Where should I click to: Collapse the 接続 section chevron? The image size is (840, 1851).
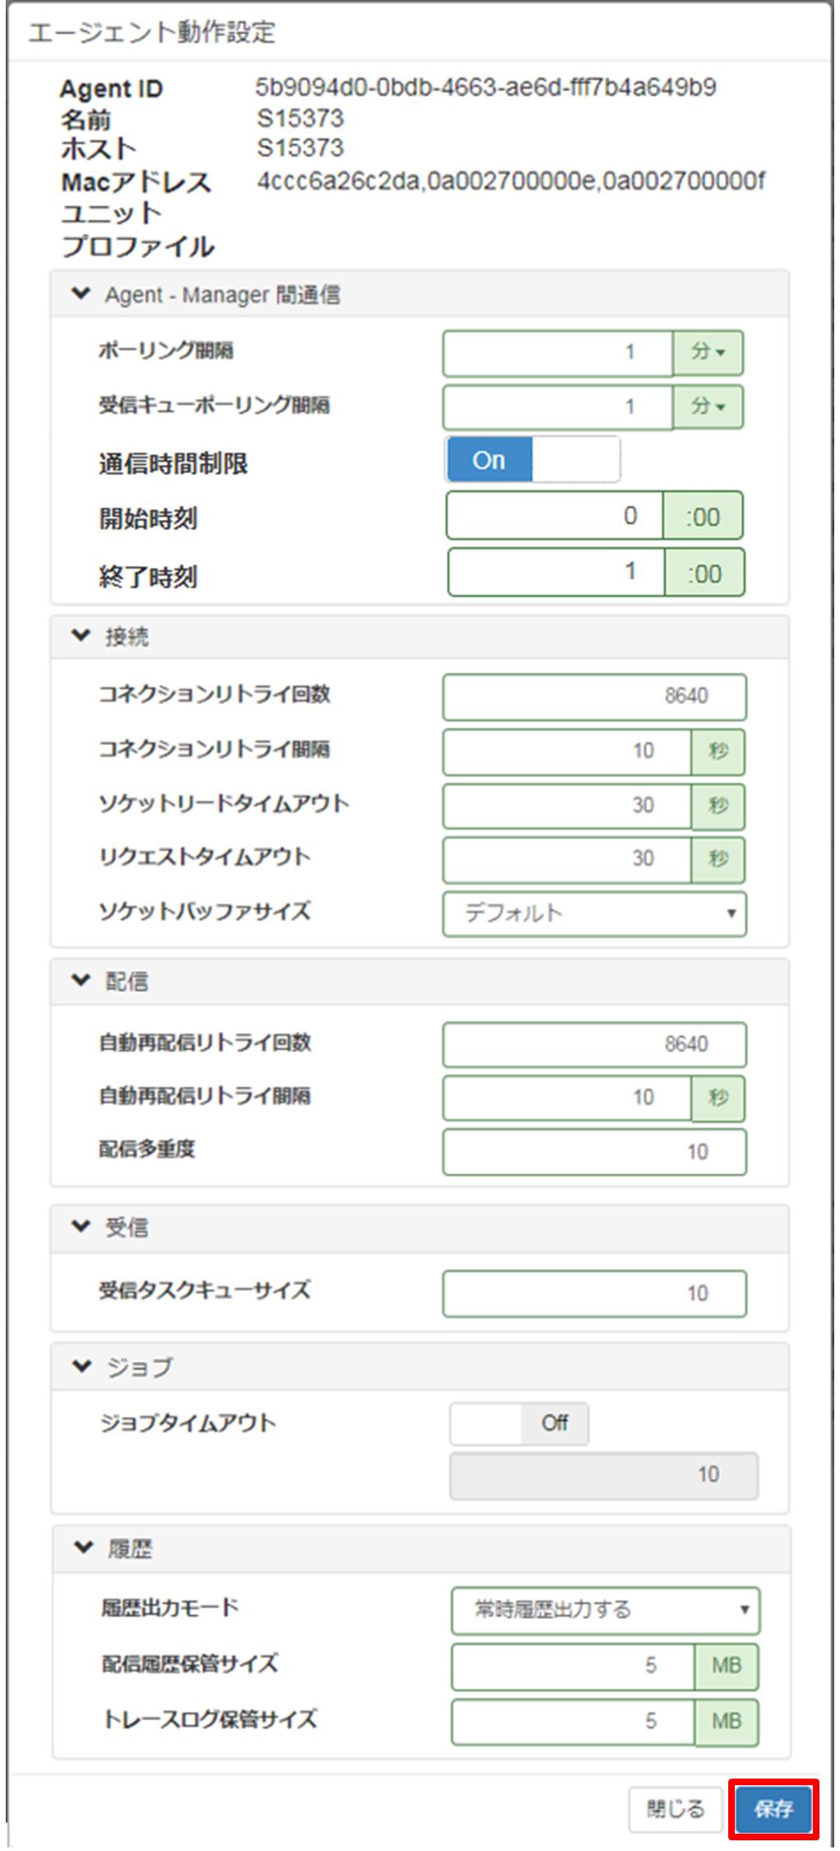tap(81, 635)
